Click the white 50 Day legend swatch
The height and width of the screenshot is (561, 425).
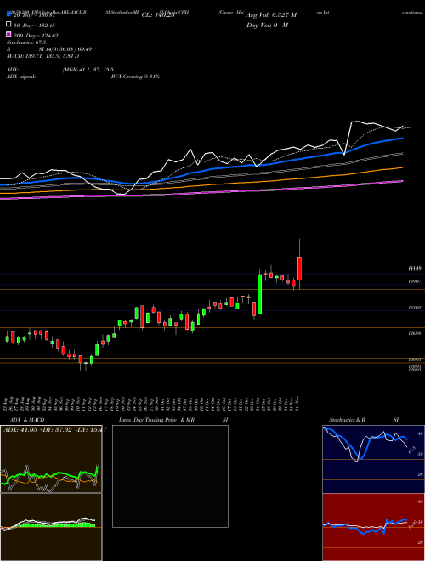tap(8, 25)
